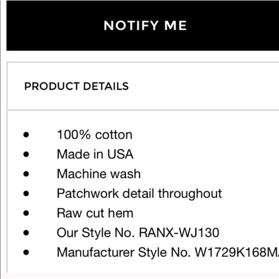Click the Made in USA text
This screenshot has width=279, height=279.
95,154
